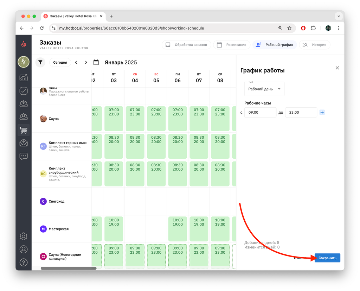Click the Сауна resource row label
Viewport: 360px width, 291px height.
pos(53,119)
